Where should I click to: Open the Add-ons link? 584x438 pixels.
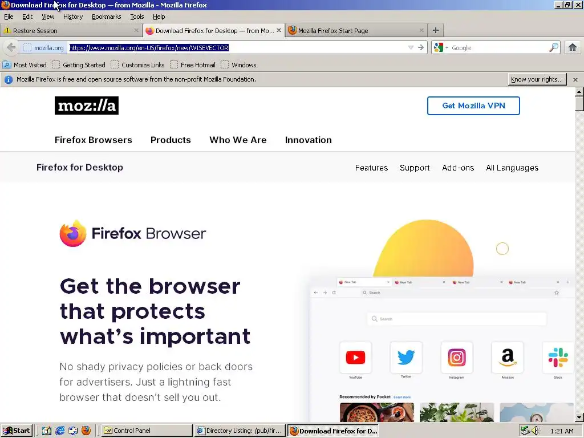(x=458, y=168)
